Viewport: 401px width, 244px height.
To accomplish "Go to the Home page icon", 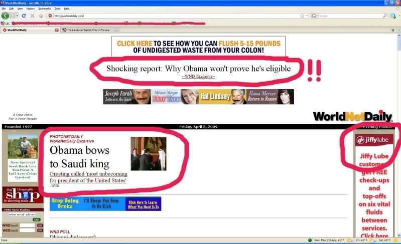I will pyautogui.click(x=41, y=16).
